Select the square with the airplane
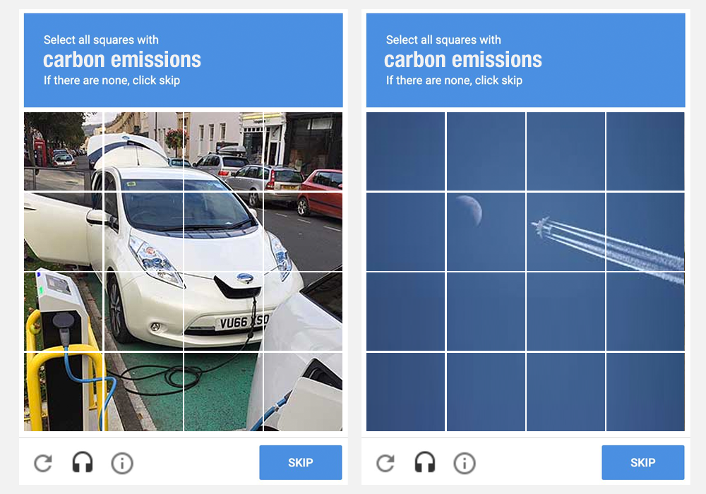The image size is (706, 494). click(x=566, y=231)
